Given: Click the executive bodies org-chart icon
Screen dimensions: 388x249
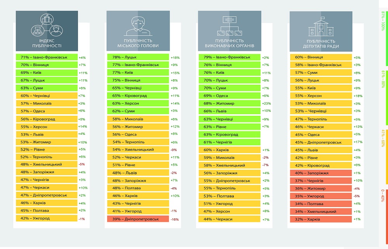Looking at the screenshot, I should point(229,26).
